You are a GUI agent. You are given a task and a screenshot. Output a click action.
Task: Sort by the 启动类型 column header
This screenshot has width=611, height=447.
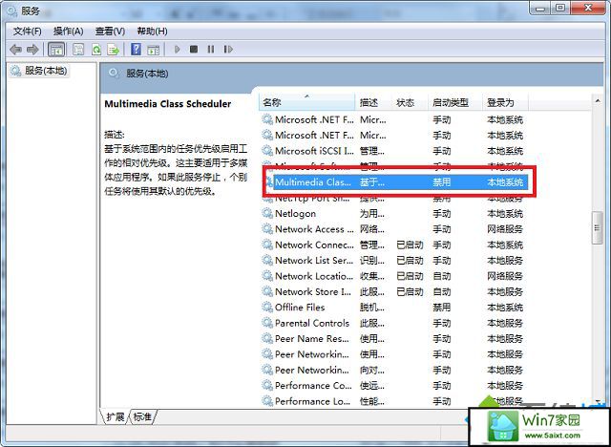(455, 102)
